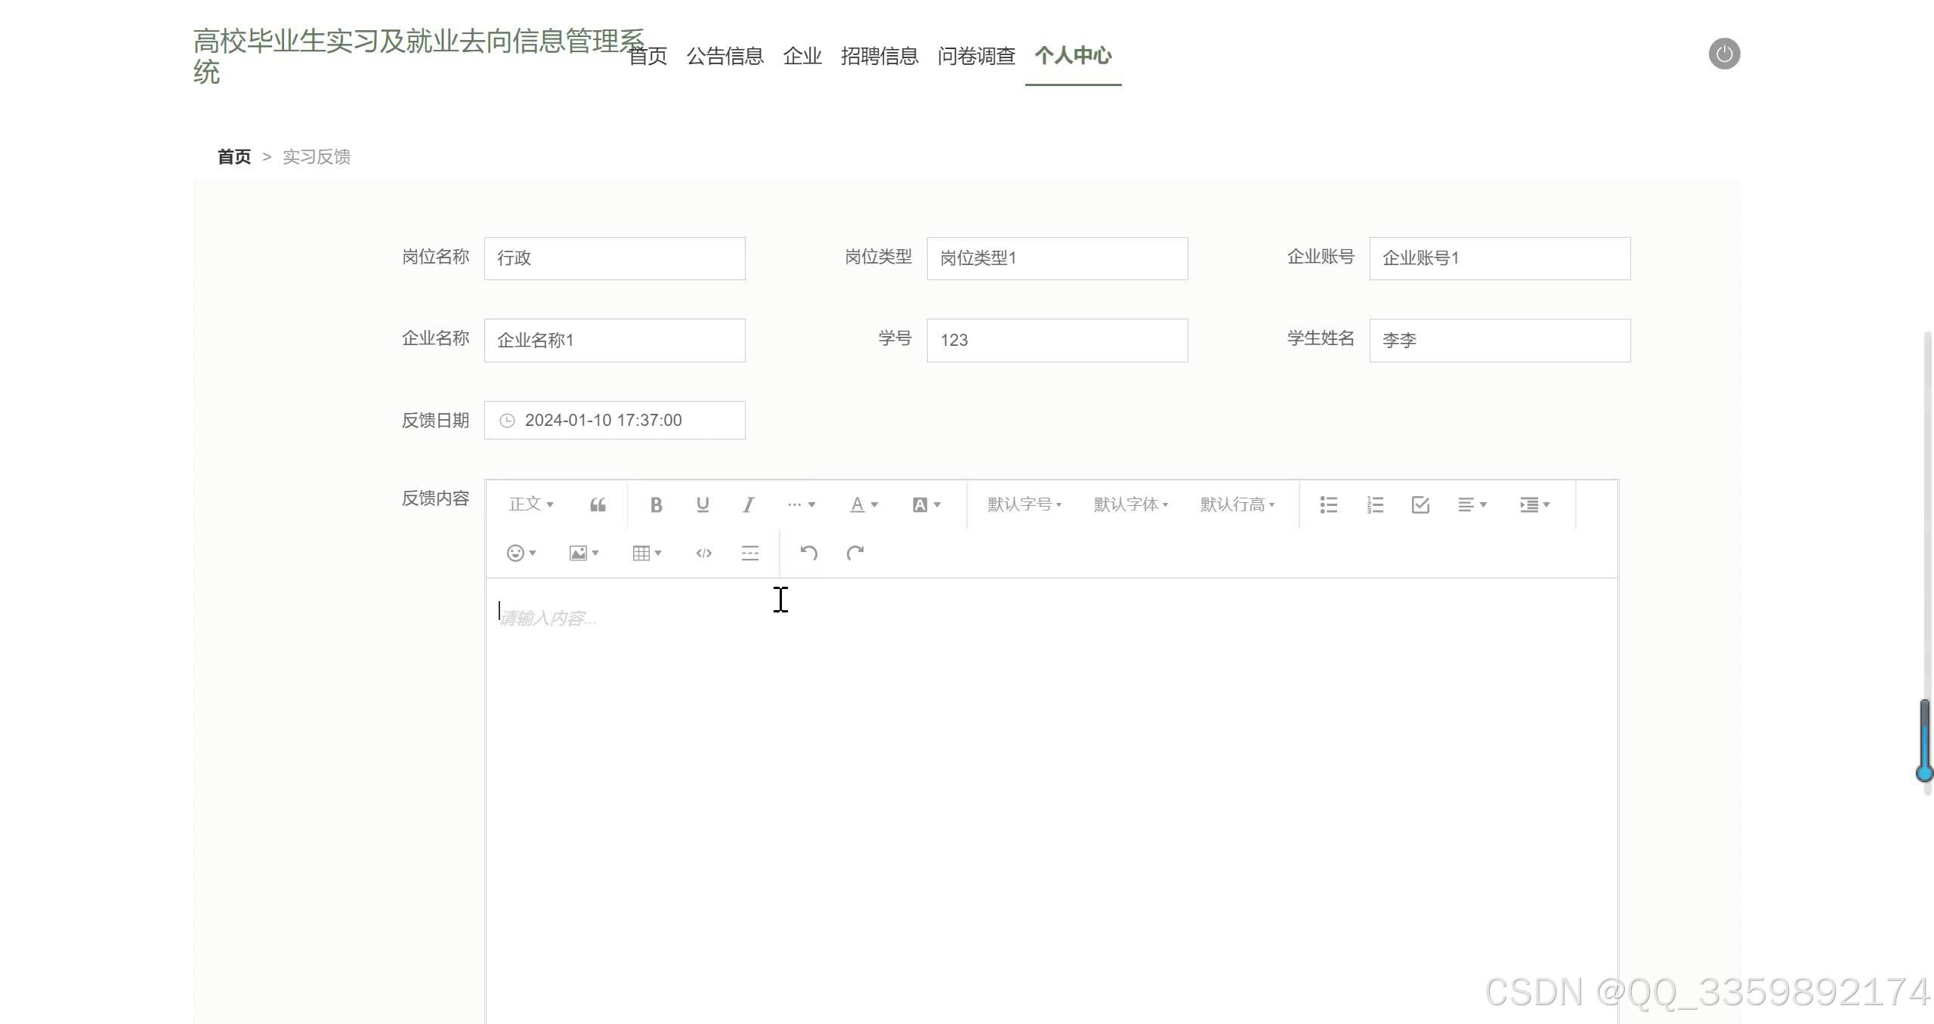Open the 问卷调查 navigation tab
1934x1024 pixels.
976,55
